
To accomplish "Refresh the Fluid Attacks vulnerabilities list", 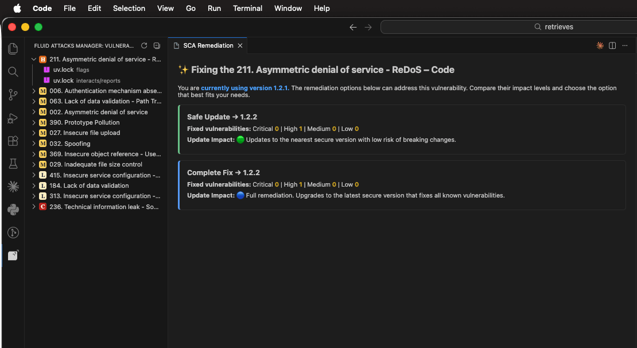I will 144,45.
